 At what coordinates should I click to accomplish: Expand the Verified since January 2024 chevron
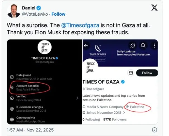point(77,98)
